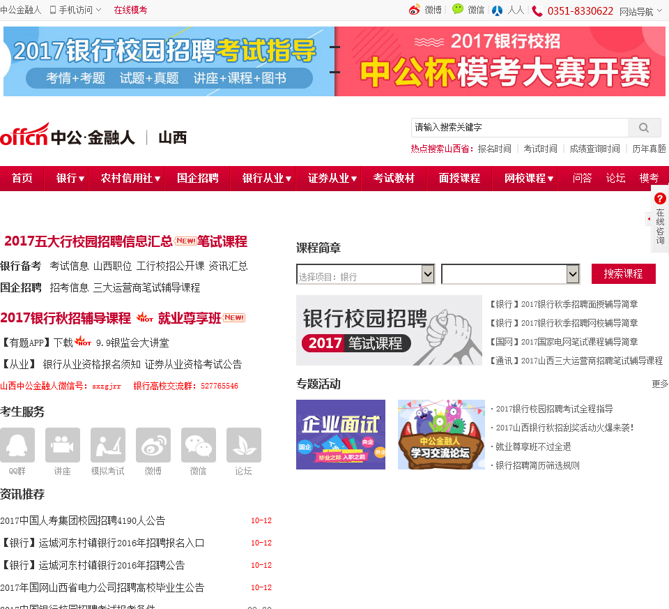
Task: Open 模考 navigation item
Action: tap(649, 178)
